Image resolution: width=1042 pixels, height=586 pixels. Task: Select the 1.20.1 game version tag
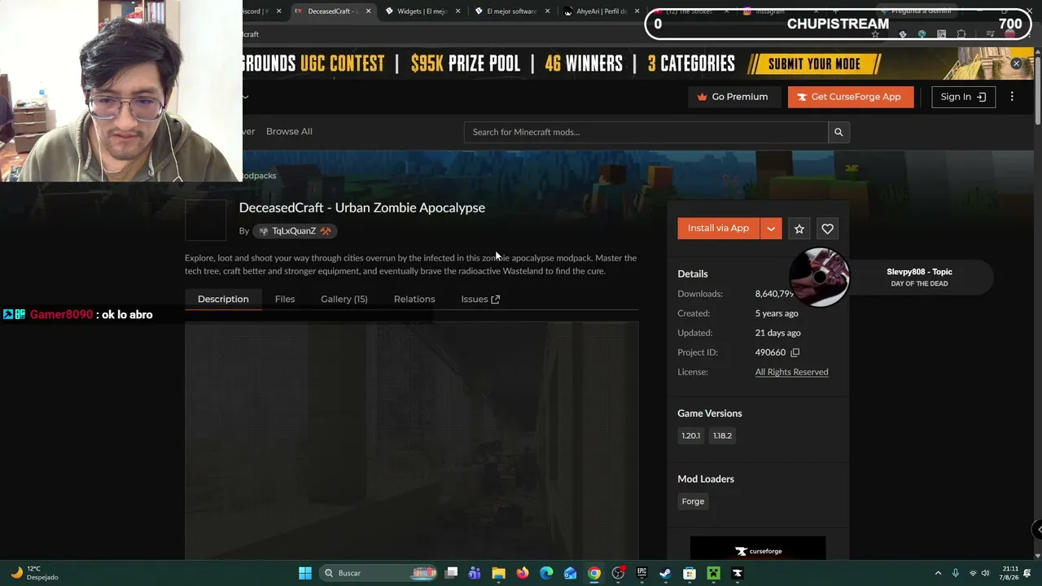point(690,435)
